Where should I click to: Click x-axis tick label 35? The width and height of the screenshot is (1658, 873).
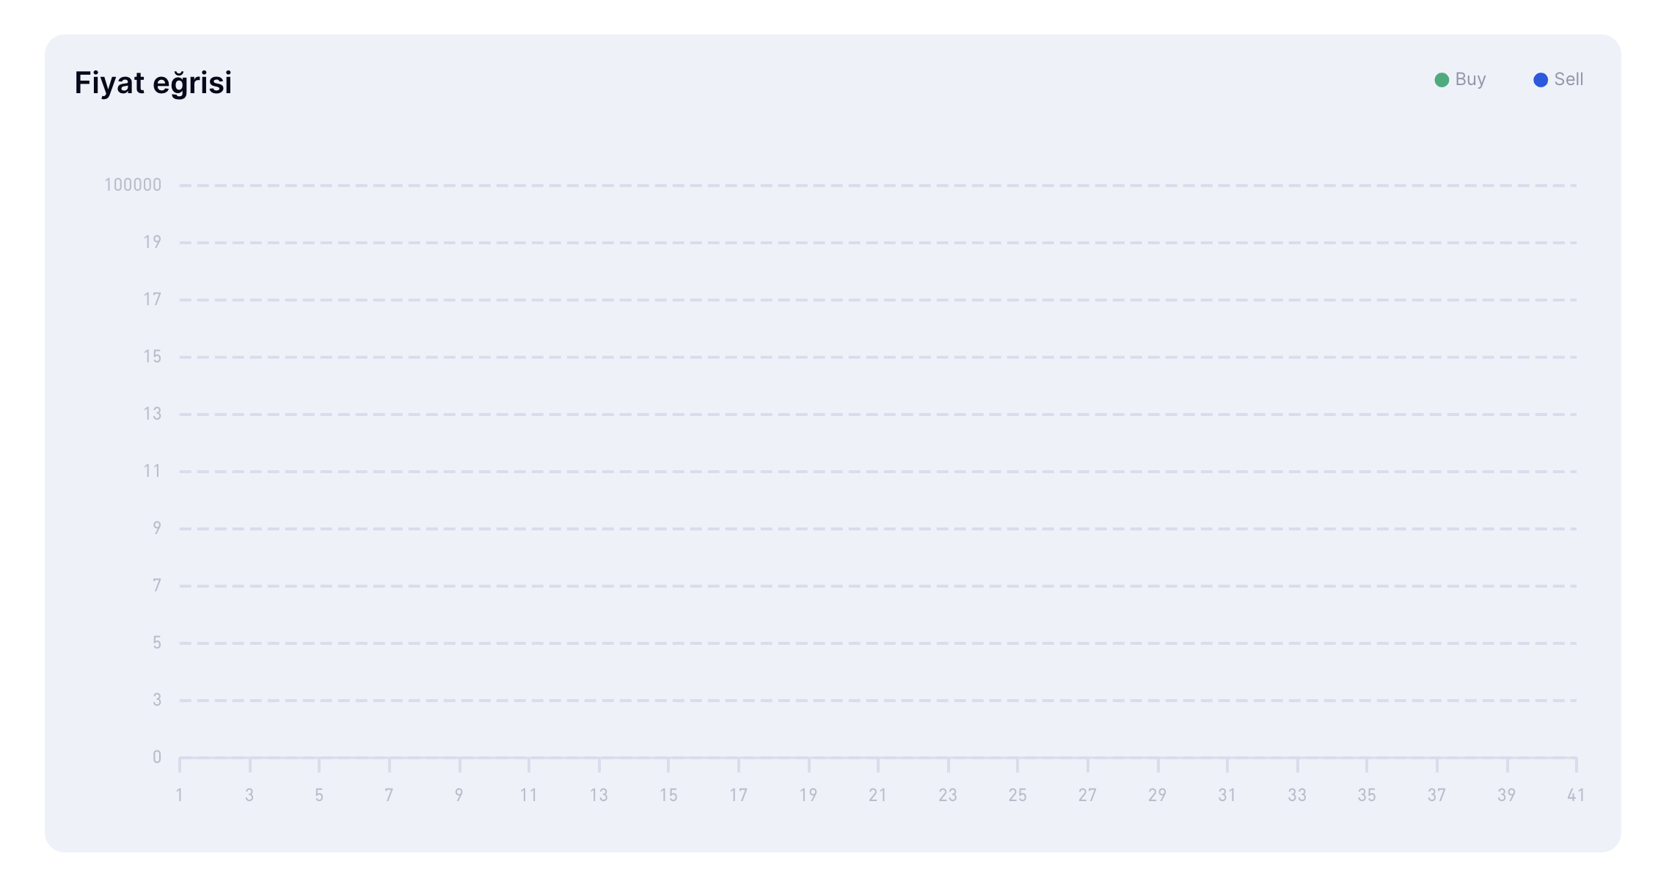(1367, 795)
